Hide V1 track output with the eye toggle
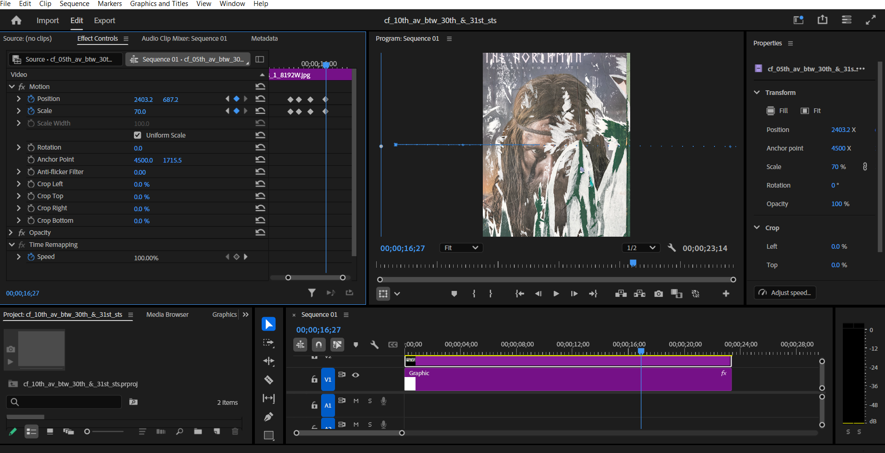The image size is (885, 453). click(x=356, y=375)
